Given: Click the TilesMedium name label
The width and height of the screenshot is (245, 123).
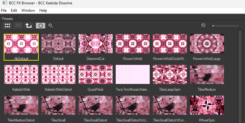Looking at the screenshot, I should click(x=207, y=89).
